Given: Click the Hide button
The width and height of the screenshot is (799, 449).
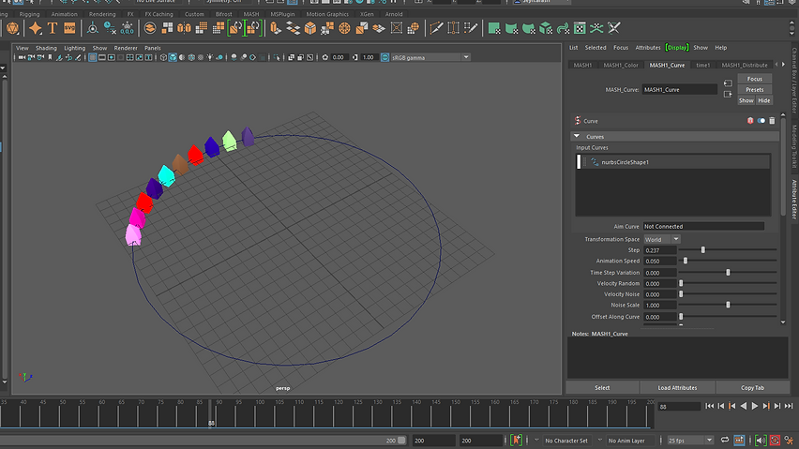Looking at the screenshot, I should coord(764,100).
